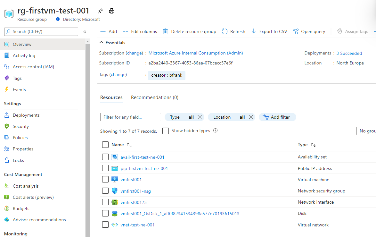Pin rg-firstvm-test-001 to dashboard
376x237 pixels.
point(100,11)
